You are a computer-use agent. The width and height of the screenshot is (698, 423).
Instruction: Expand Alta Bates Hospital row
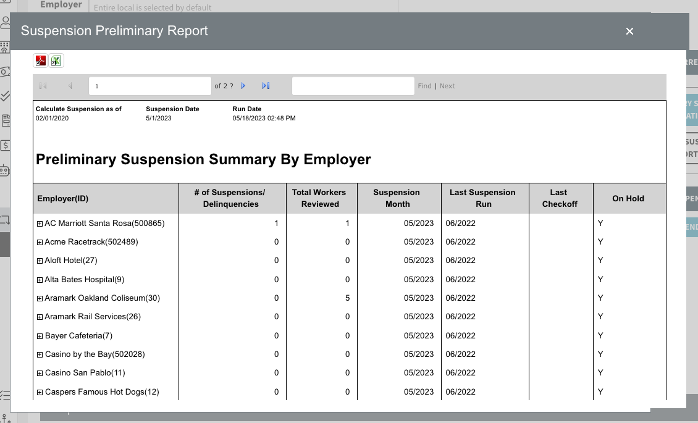[40, 280]
